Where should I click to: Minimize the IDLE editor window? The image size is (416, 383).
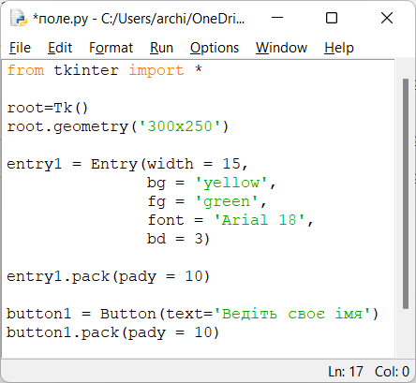pyautogui.click(x=277, y=18)
